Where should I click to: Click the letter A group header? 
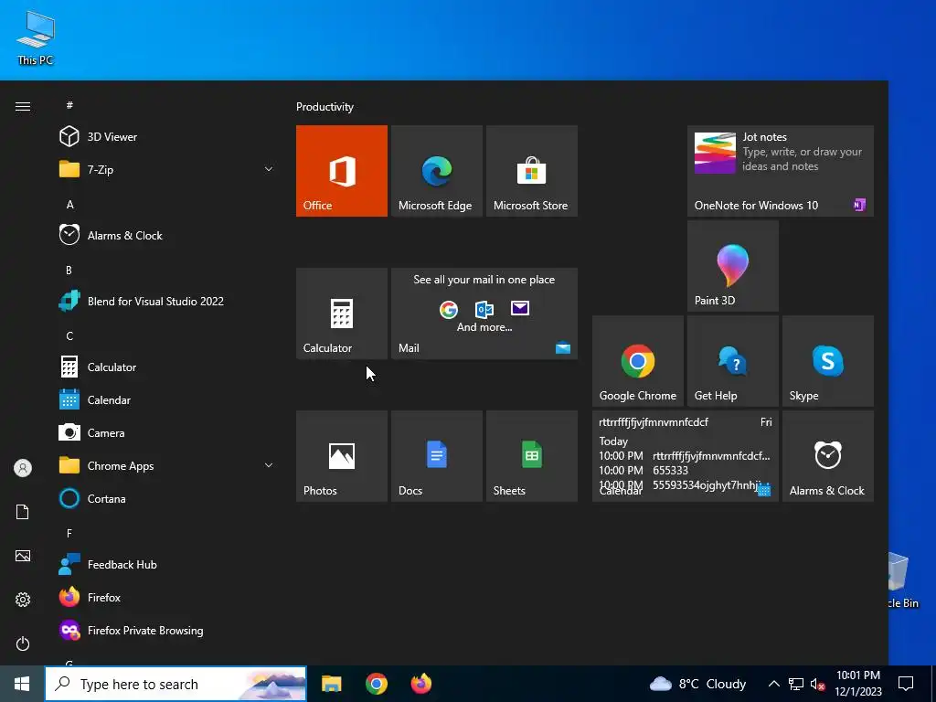point(69,205)
